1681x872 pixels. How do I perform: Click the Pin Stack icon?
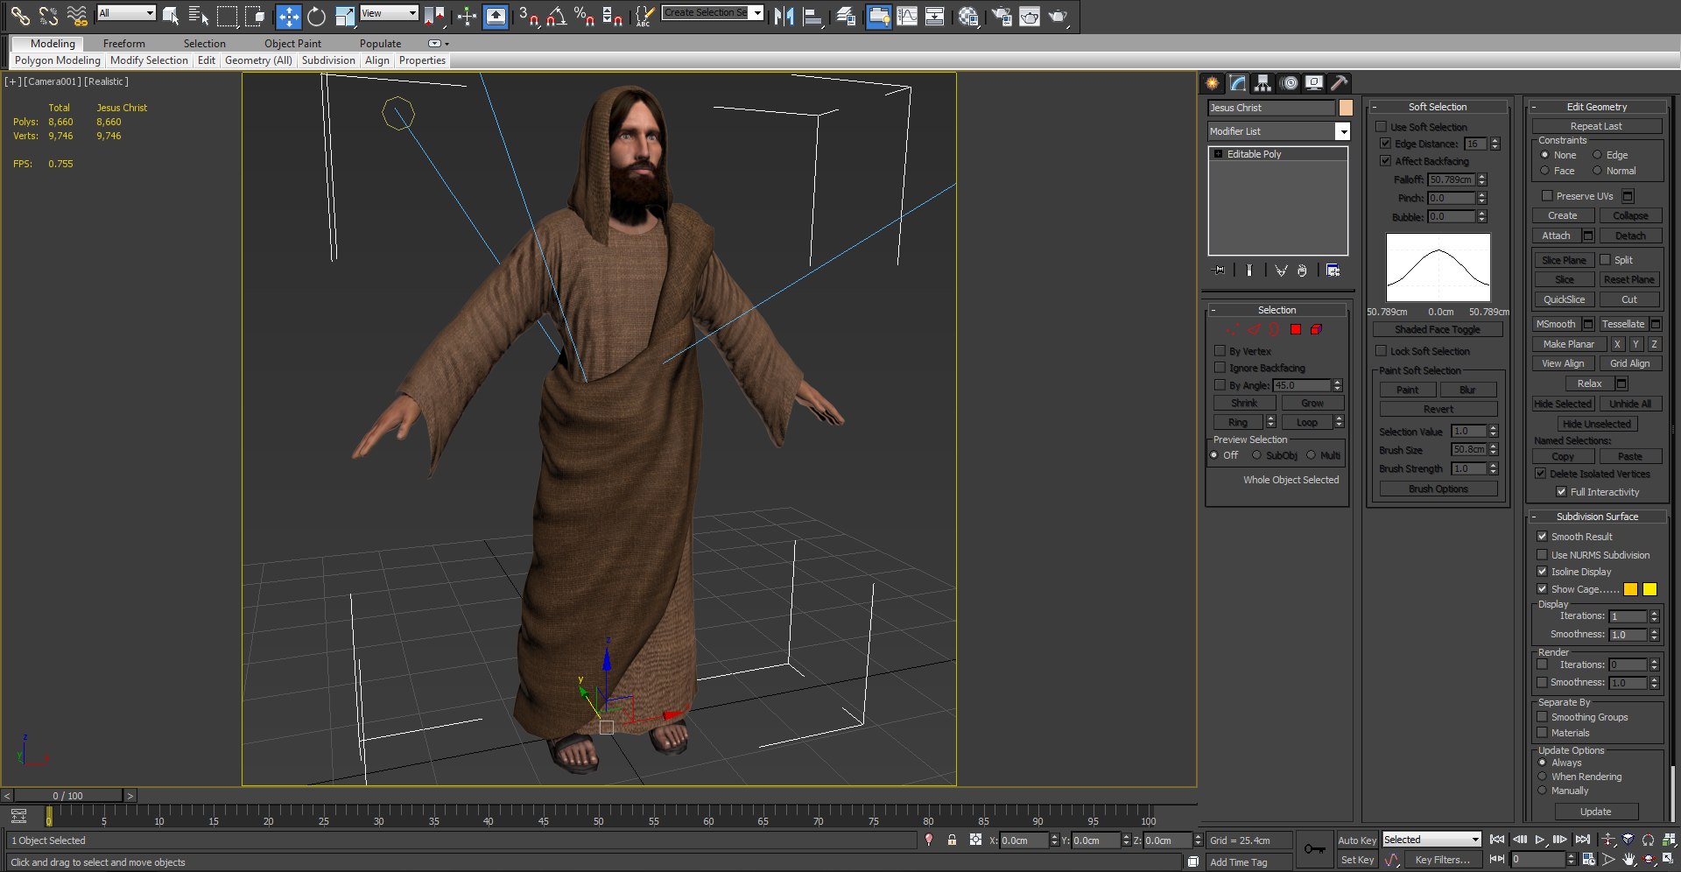tap(1218, 271)
